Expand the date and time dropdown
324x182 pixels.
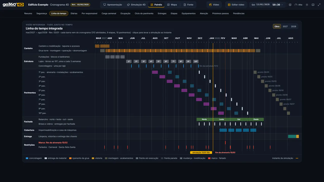click(x=268, y=5)
